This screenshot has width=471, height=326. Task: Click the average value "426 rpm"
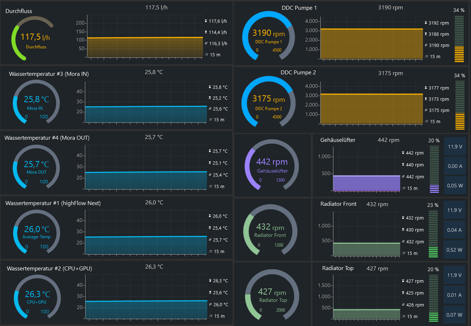pyautogui.click(x=415, y=305)
